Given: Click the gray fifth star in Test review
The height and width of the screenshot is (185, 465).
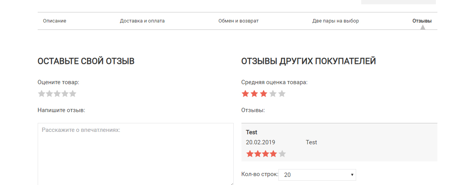Looking at the screenshot, I should 282,154.
